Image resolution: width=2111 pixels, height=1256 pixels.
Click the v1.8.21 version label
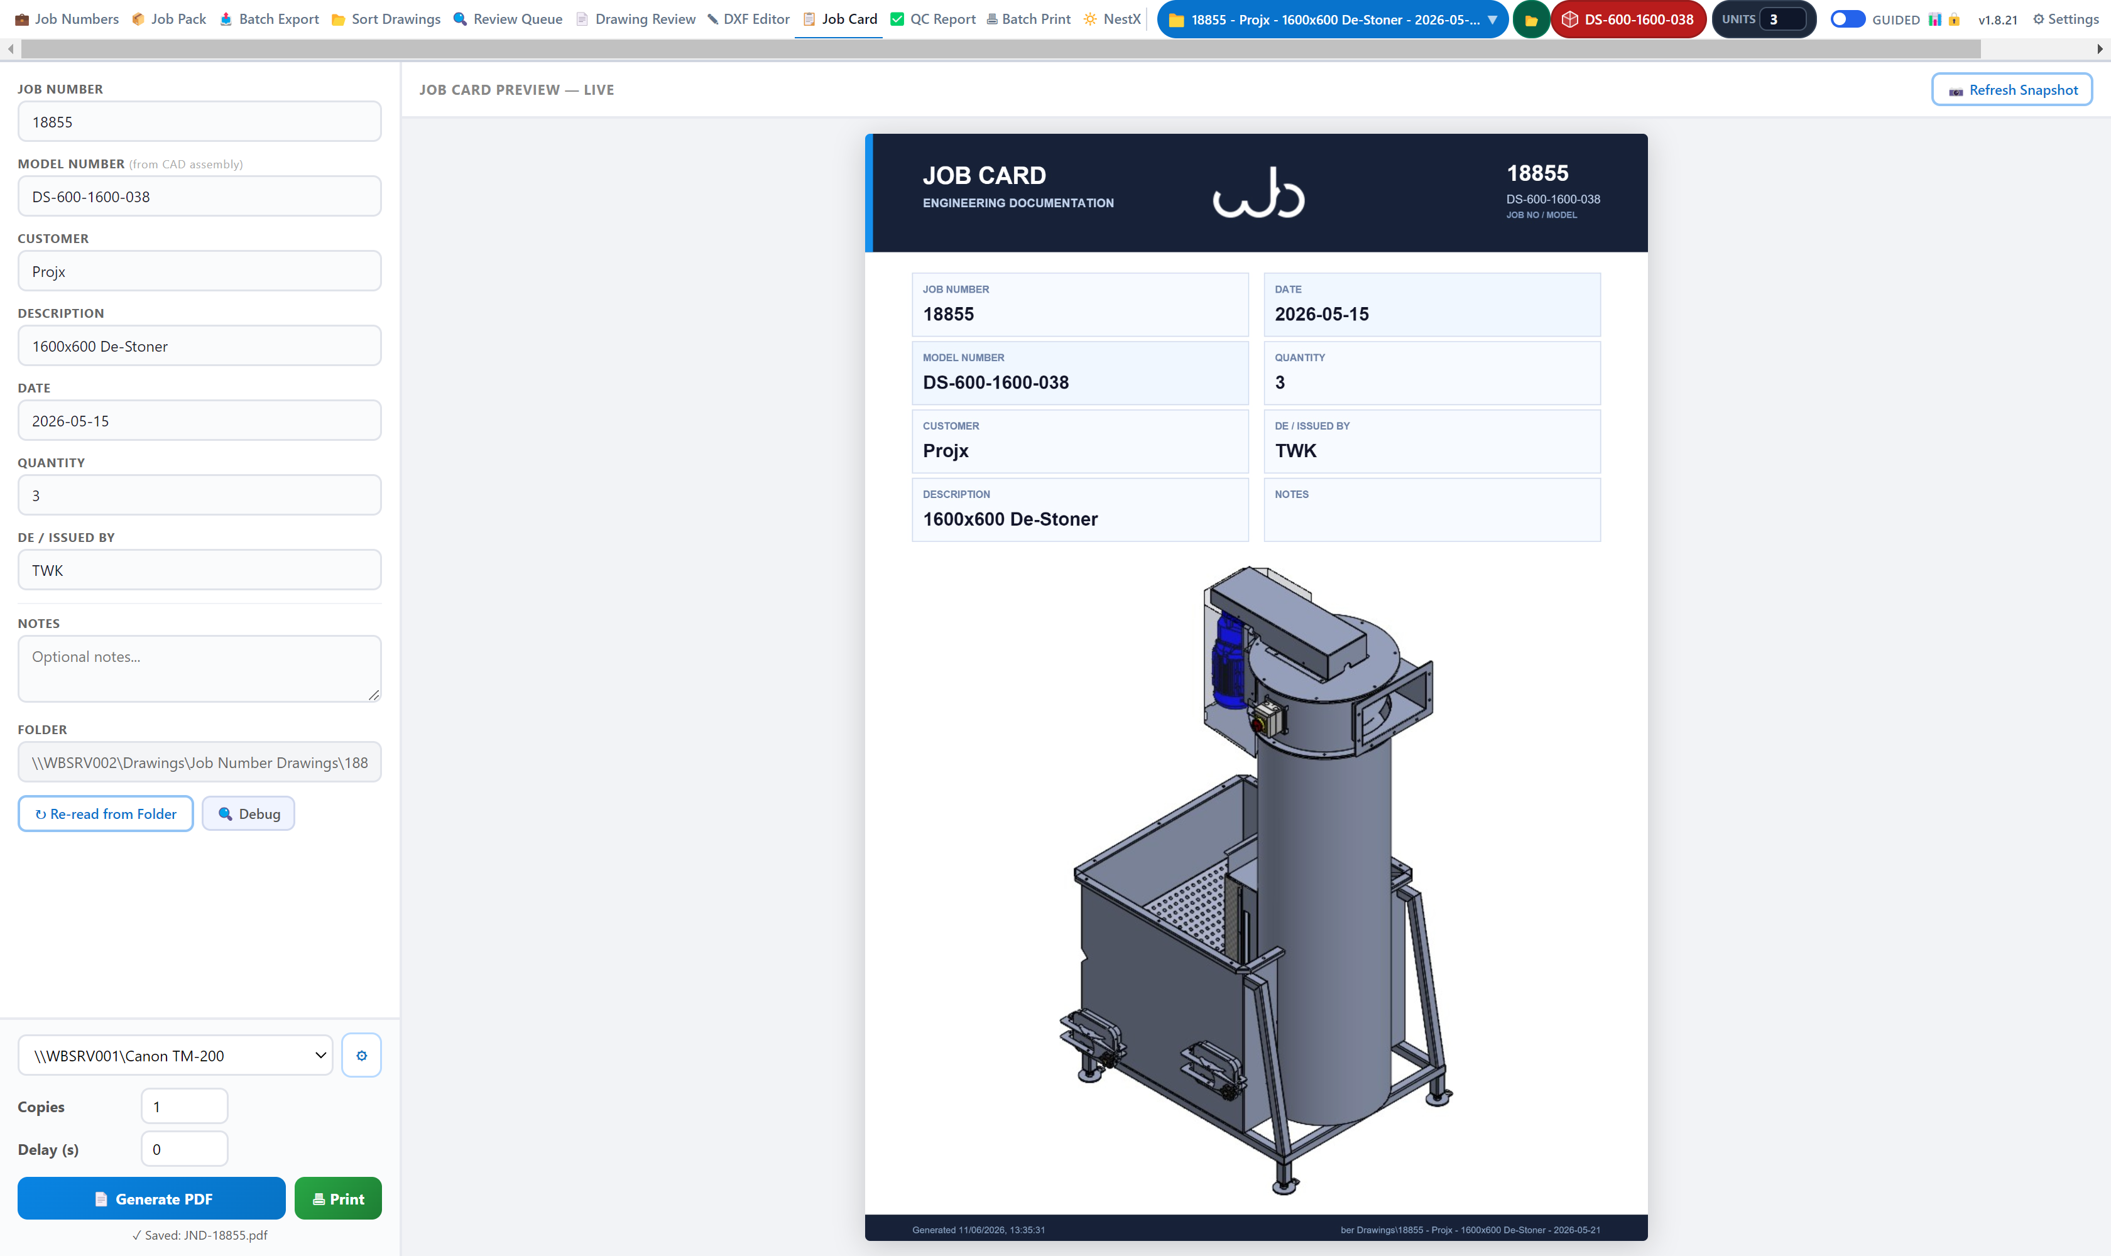click(x=1997, y=19)
